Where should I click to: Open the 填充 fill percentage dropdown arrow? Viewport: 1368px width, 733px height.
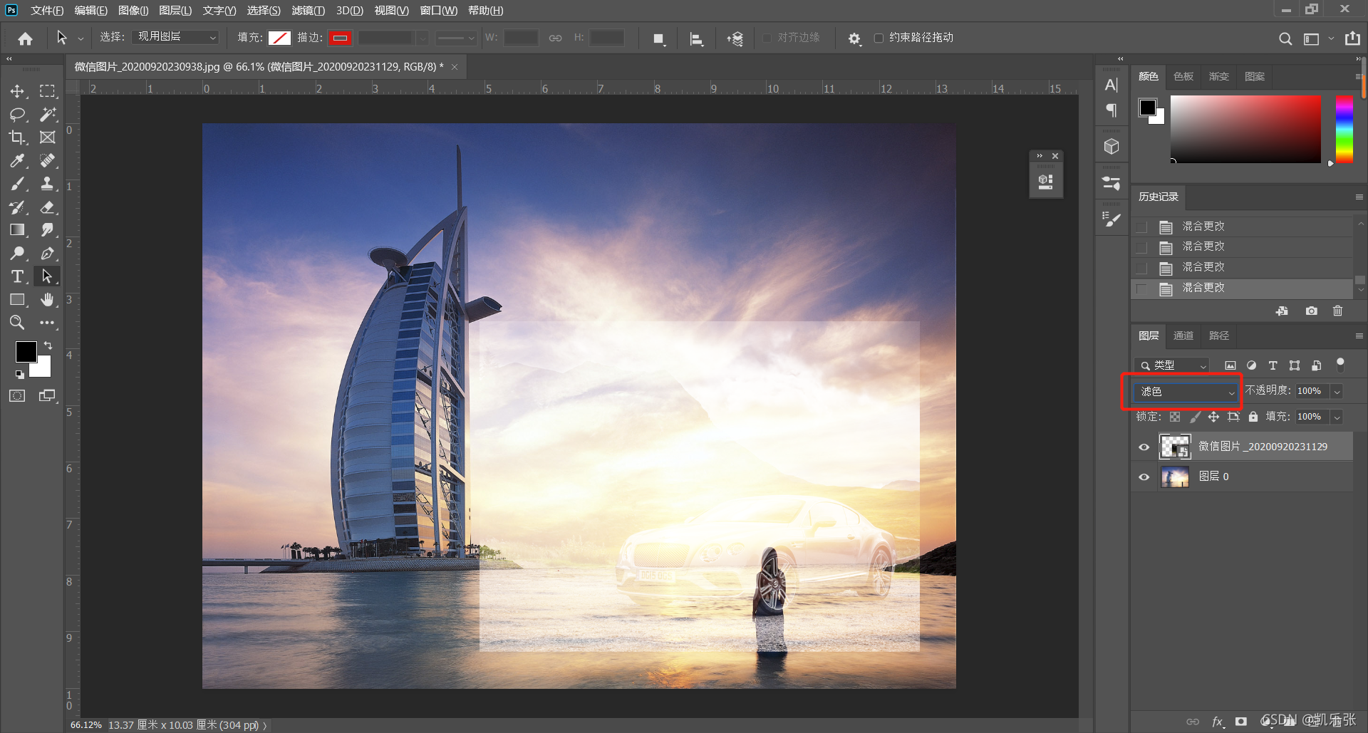1337,417
